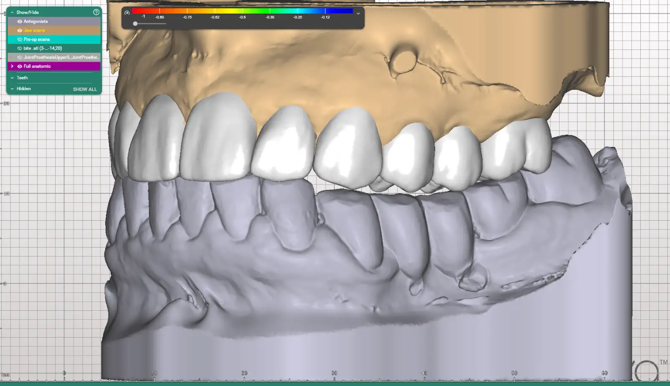The image size is (670, 386).
Task: Open the Show/Hide panel help icon
Action: 96,12
